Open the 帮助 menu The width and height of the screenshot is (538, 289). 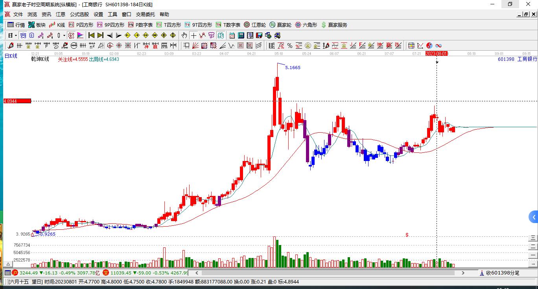[164, 15]
